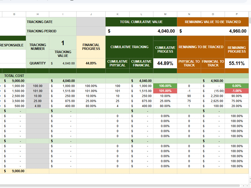Screen dimensions: 251x188
Task: Select the $2,625.00 financial to track cell
Action: (213, 101)
